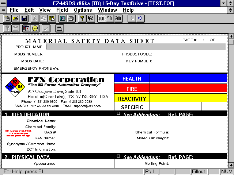
Task: Click the yellow REACTIVITY label
Action: (x=132, y=98)
